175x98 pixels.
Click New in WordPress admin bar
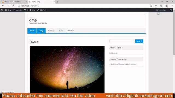[x=33, y=10]
